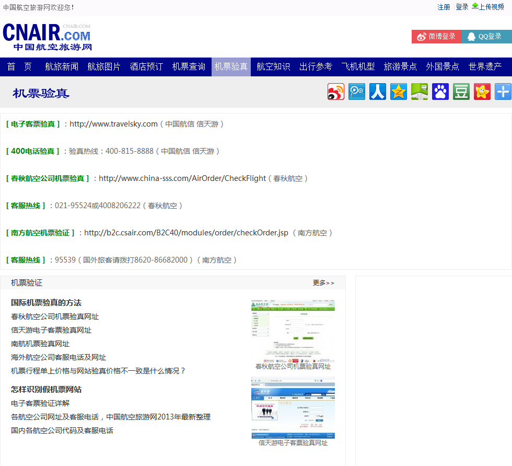This screenshot has width=512, height=466.
Task: Click the CNAIR.com site logo
Action: [x=48, y=37]
